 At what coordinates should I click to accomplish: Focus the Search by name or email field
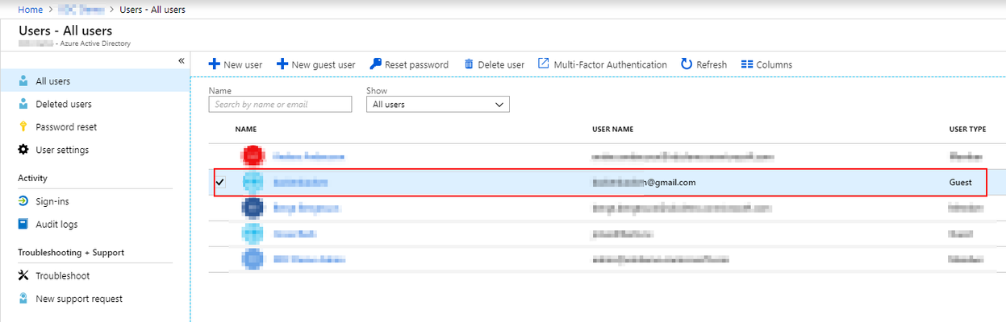280,105
